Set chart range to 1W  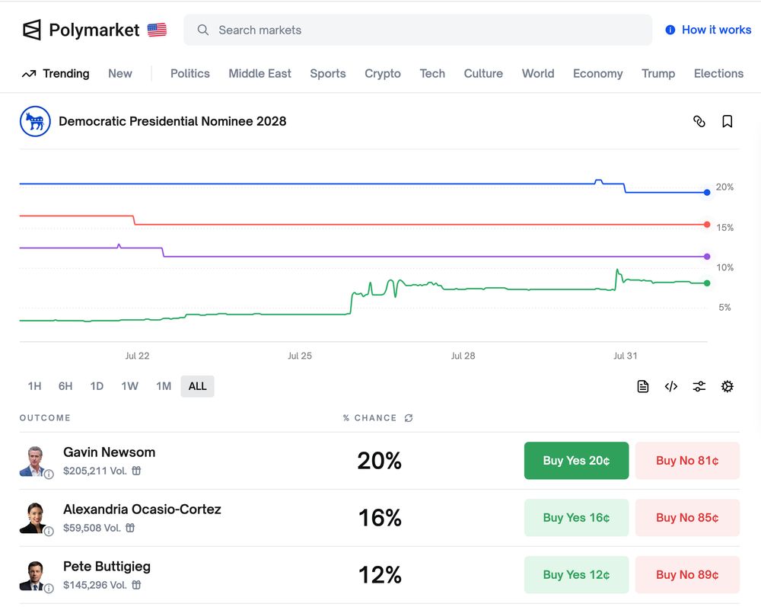[x=129, y=387]
